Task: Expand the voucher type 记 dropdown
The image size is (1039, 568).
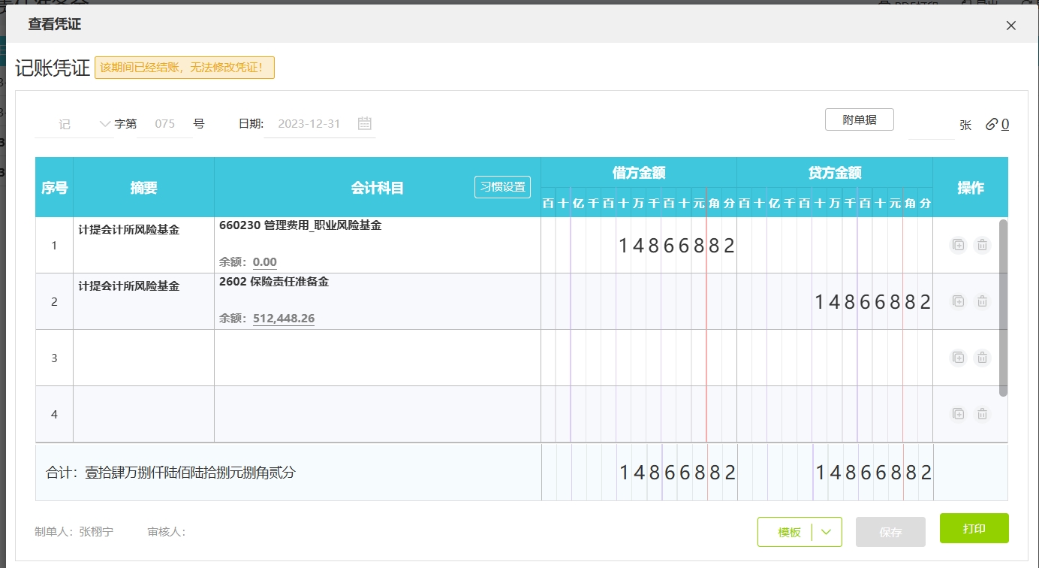Action: (104, 124)
